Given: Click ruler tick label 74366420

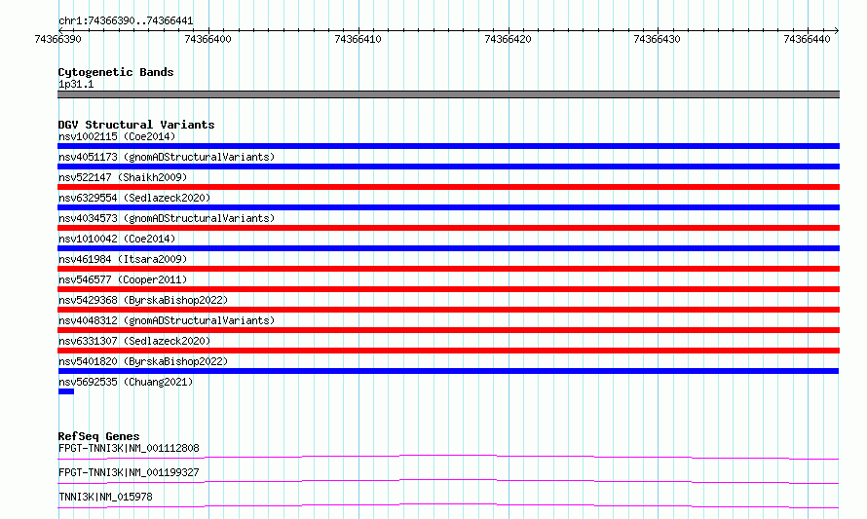Looking at the screenshot, I should point(508,39).
